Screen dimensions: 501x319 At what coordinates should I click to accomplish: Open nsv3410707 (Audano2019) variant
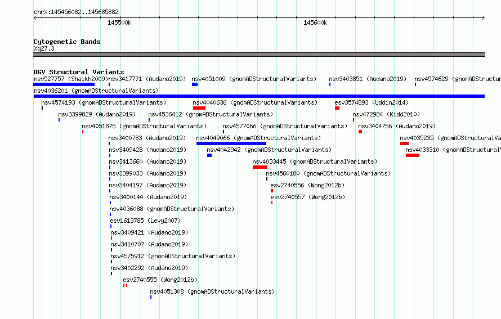pos(149,244)
